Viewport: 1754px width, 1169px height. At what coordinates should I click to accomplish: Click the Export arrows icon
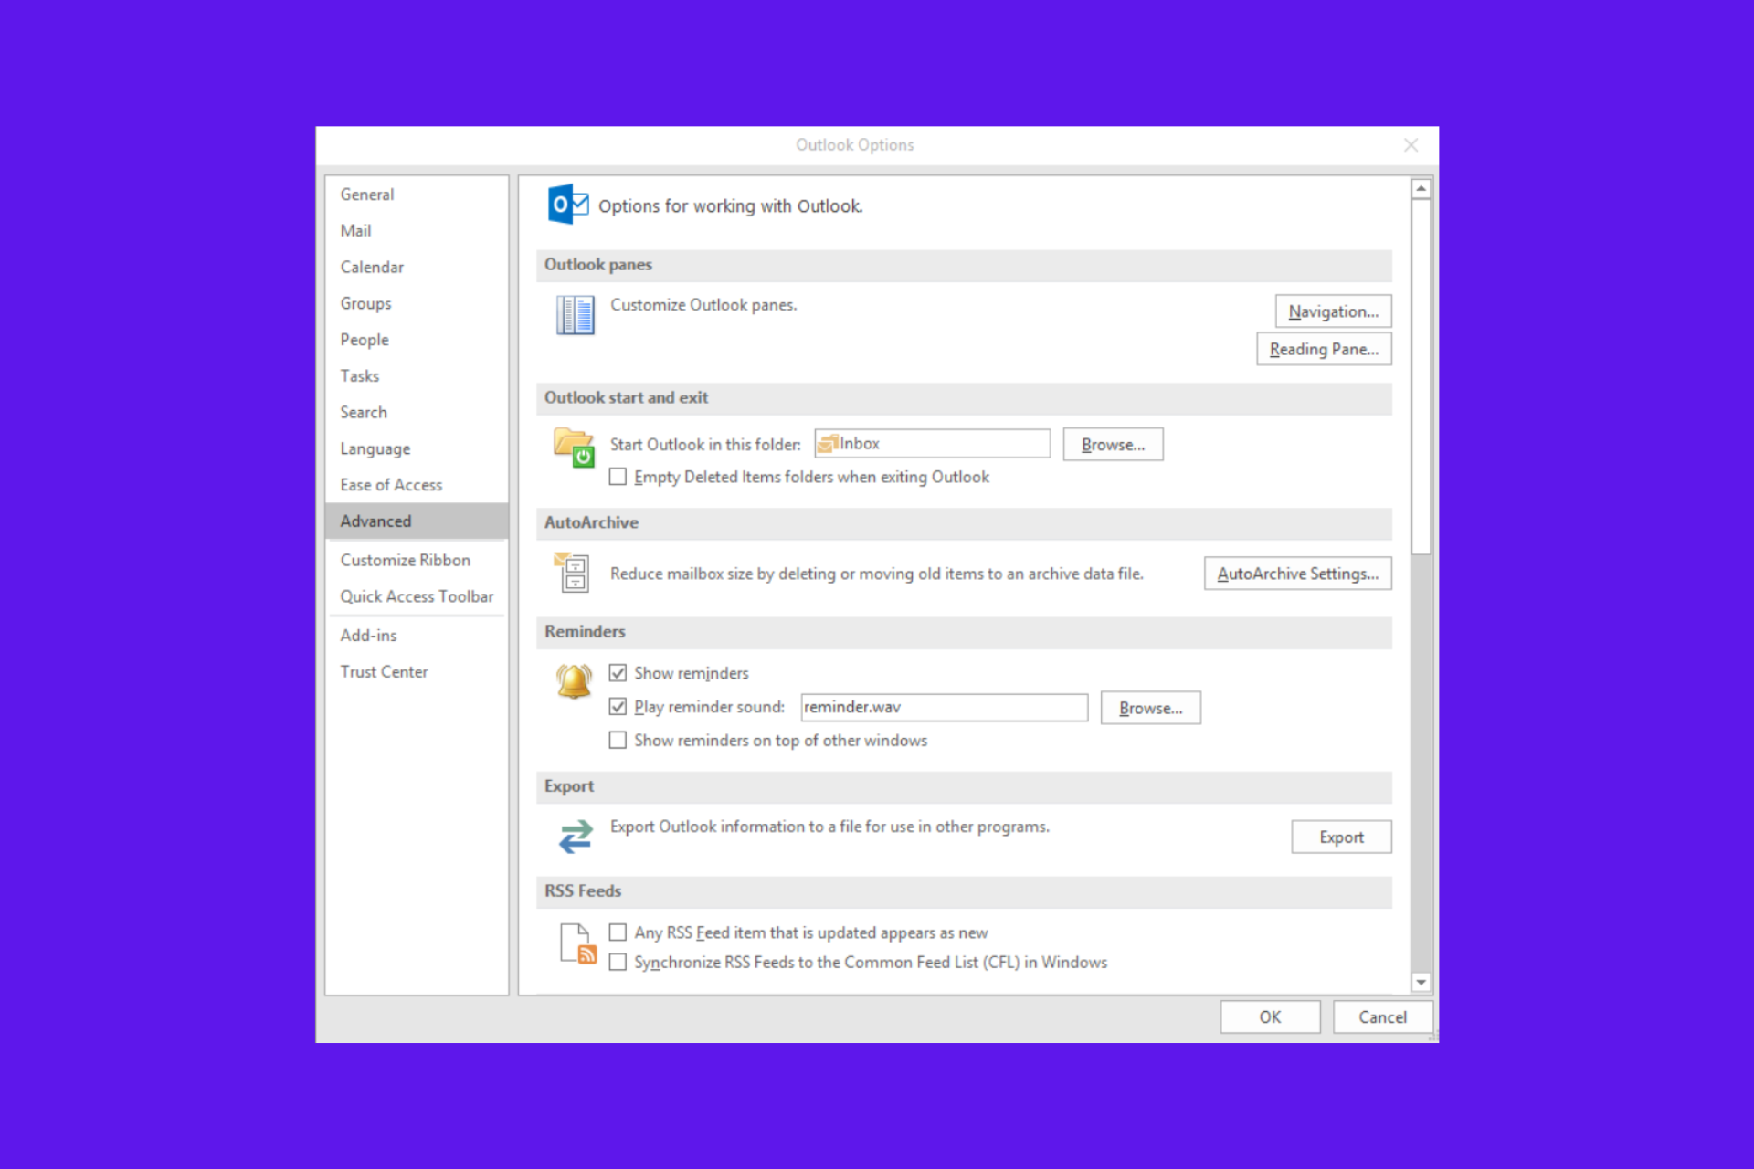tap(576, 835)
